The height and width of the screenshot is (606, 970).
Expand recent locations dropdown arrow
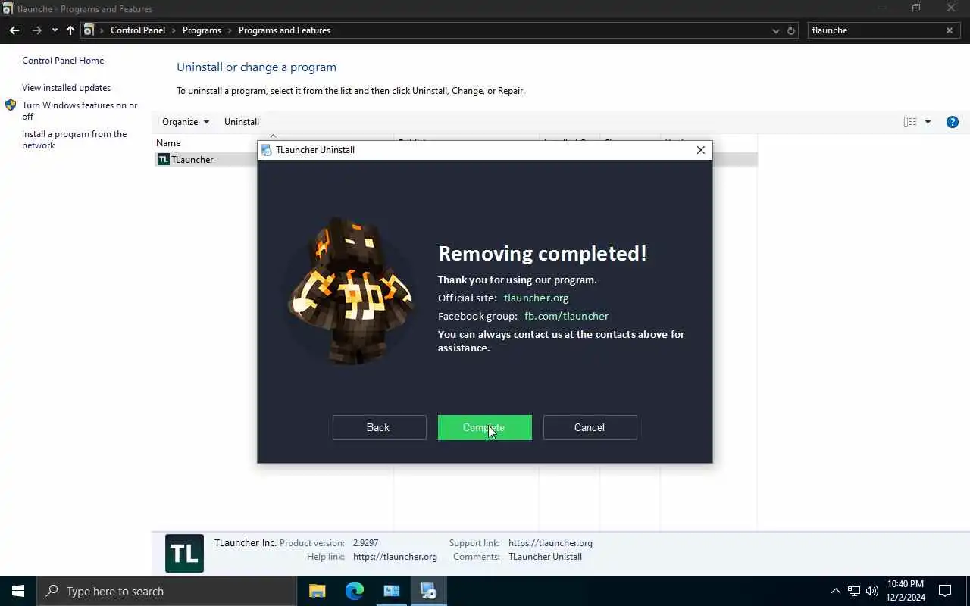pyautogui.click(x=55, y=30)
